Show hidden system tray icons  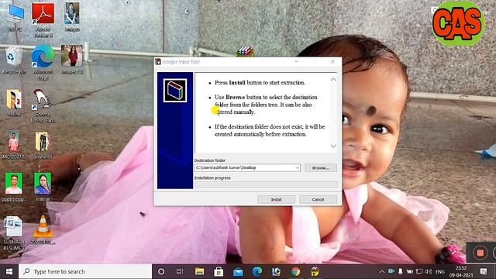pyautogui.click(x=382, y=271)
